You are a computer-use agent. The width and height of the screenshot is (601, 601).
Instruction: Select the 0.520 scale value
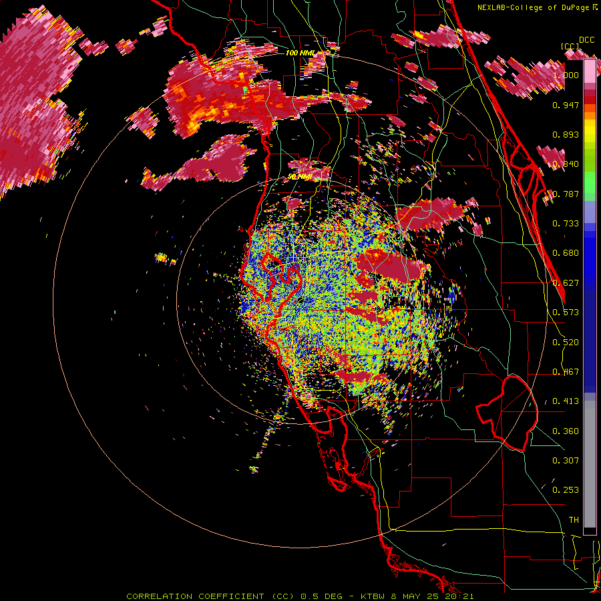(x=566, y=343)
